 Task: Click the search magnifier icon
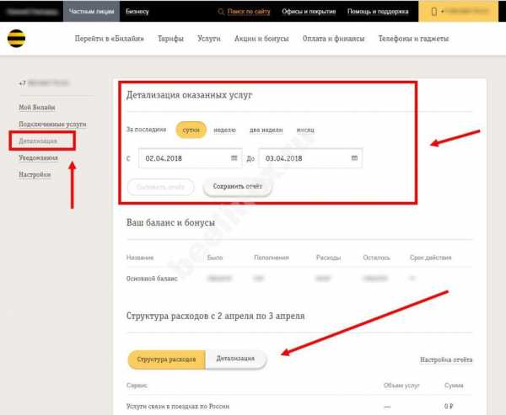(222, 12)
